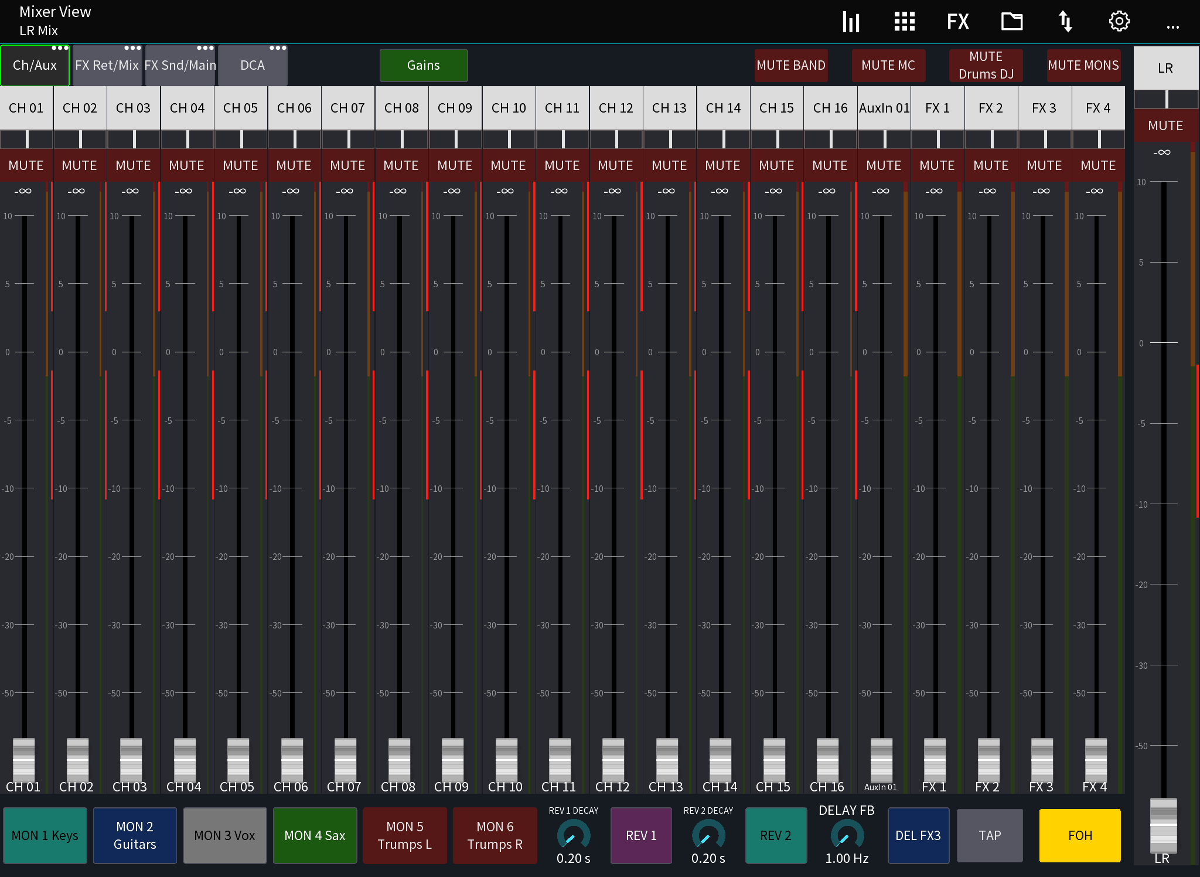Open the DCA tab extra options dots
The image size is (1200, 877).
(278, 48)
